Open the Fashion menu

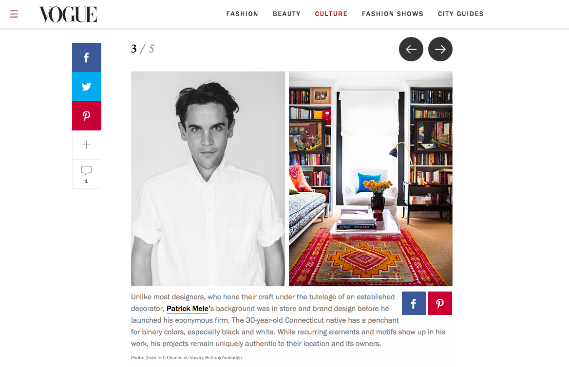[243, 14]
